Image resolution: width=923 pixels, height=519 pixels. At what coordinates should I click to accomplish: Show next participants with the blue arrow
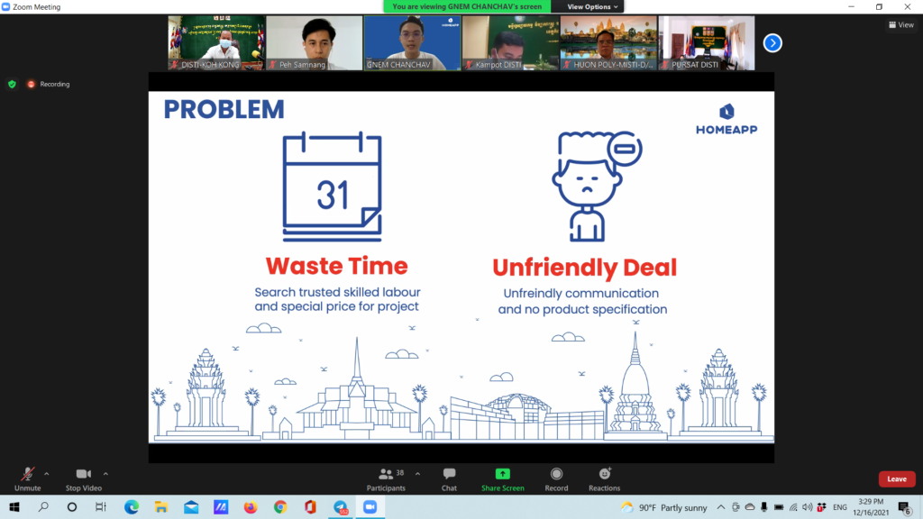(772, 42)
